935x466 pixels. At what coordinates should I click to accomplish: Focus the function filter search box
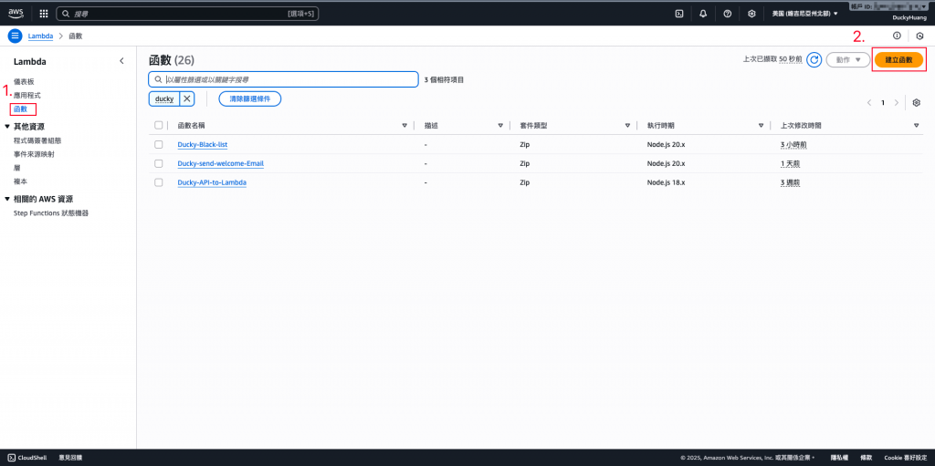283,79
